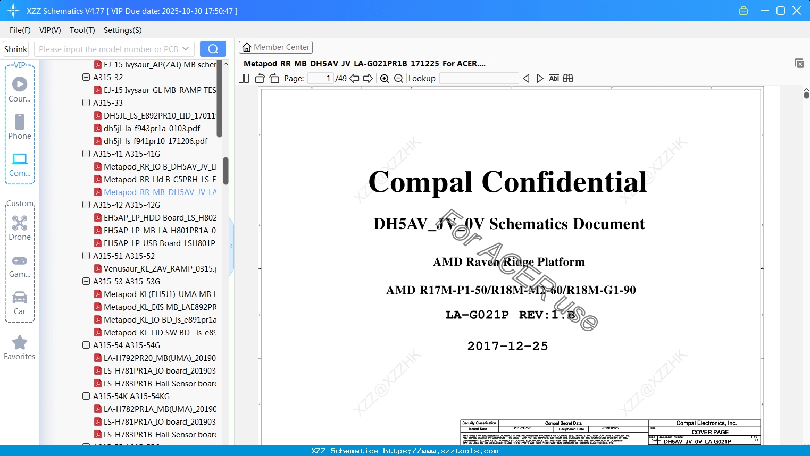The width and height of the screenshot is (810, 456).
Task: Collapse the A315-54 A315-54G node
Action: pyautogui.click(x=86, y=345)
